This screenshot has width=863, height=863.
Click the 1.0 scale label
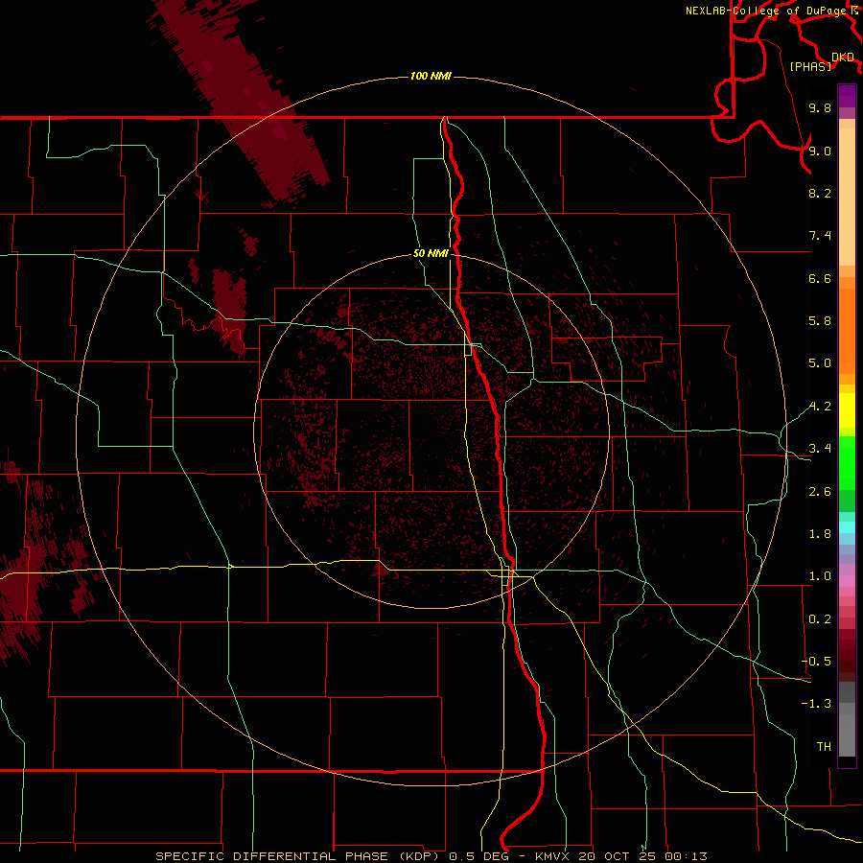pos(820,576)
